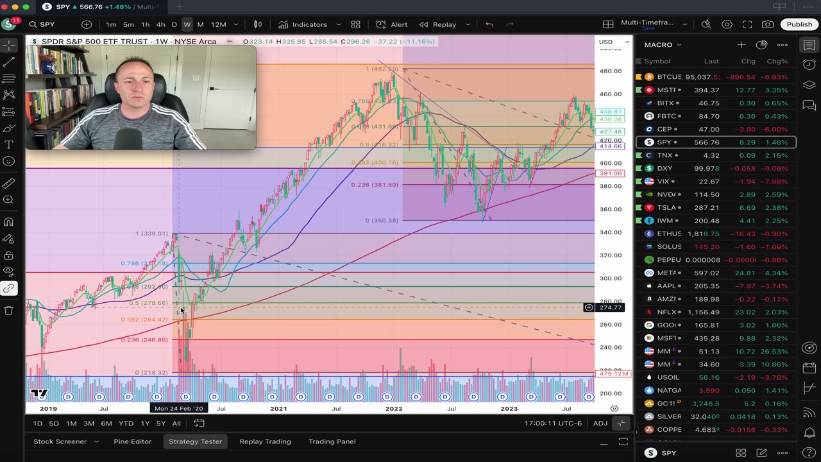Switch to the 1h timeframe
The image size is (821, 462).
[146, 24]
